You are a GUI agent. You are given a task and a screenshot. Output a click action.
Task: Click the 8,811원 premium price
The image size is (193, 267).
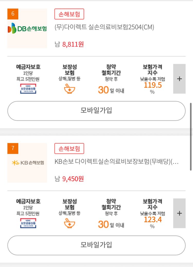tap(73, 44)
